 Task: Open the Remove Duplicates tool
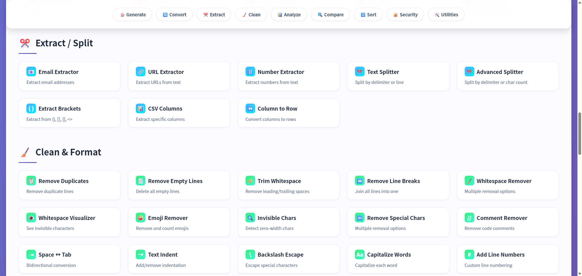pos(69,185)
